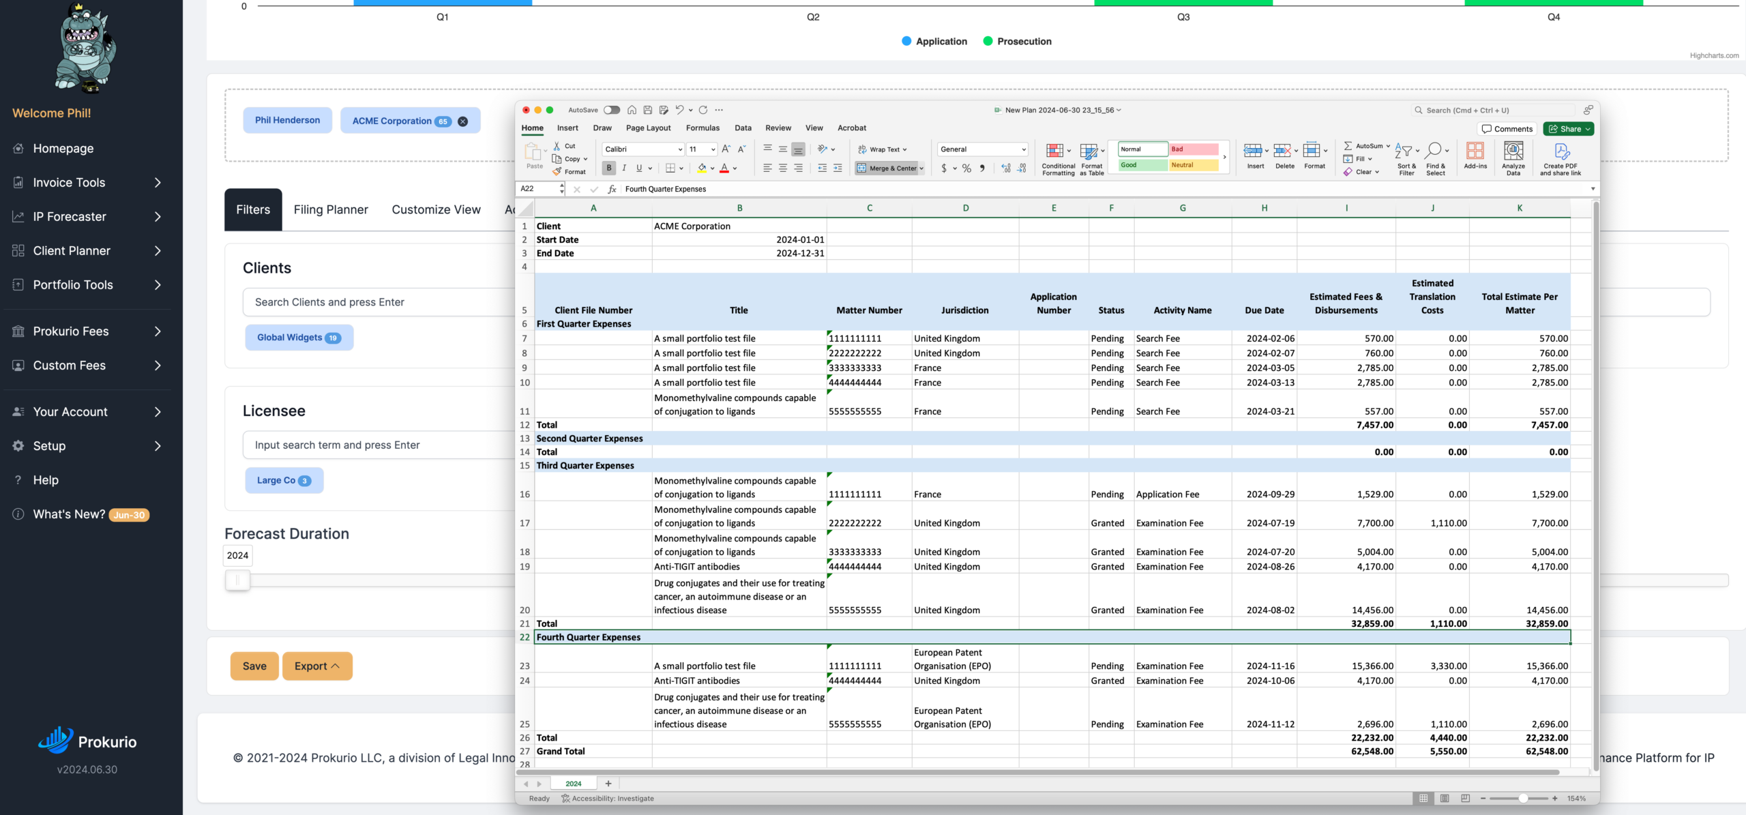Remove ACME Corporation filter with the x icon

tap(463, 121)
